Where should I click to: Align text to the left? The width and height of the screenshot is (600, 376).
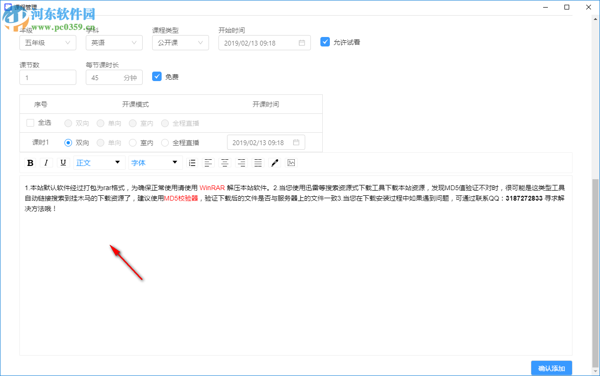(209, 163)
